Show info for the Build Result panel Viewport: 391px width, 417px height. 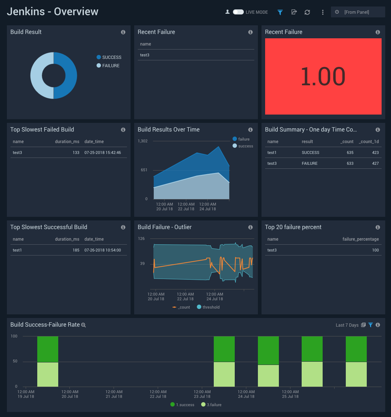pos(123,32)
